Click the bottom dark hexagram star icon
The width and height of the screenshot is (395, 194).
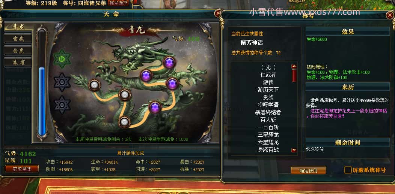tap(62, 105)
